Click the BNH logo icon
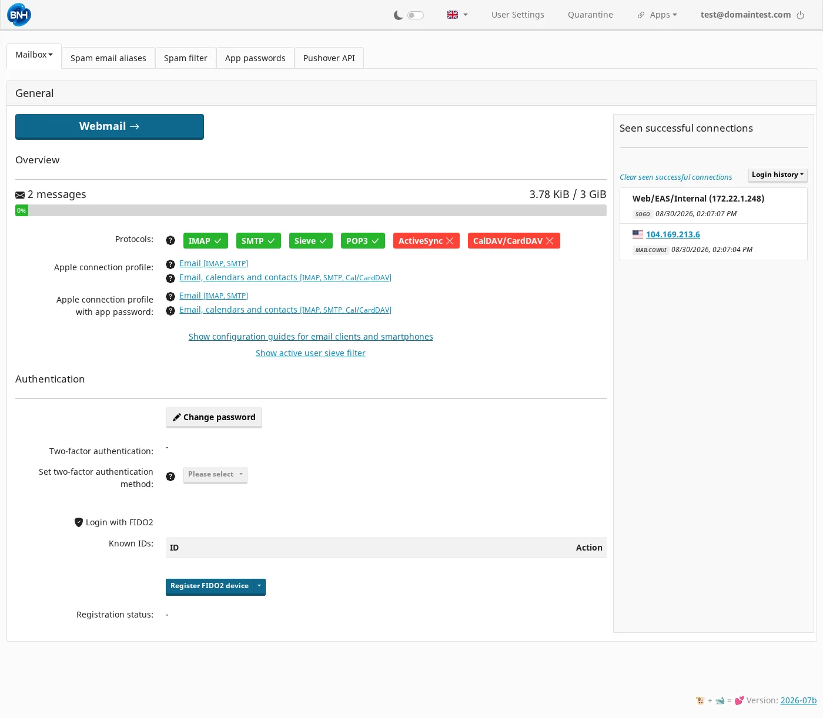Screen dimensions: 823x718 tap(19, 15)
